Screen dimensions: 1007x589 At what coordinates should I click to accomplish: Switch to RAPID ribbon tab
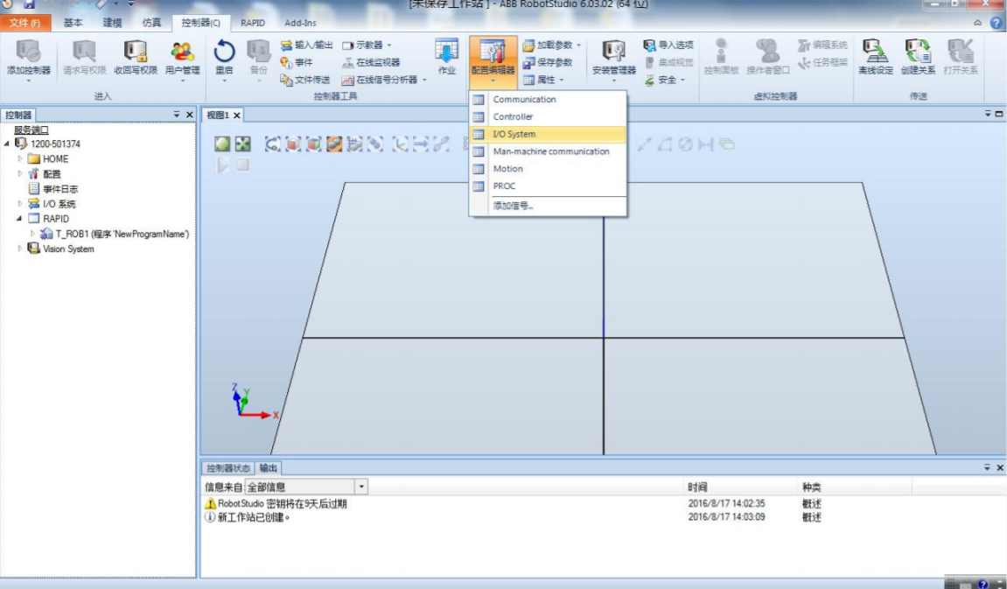click(252, 23)
